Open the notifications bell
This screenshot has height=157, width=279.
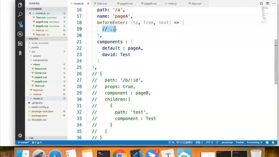coord(273,143)
